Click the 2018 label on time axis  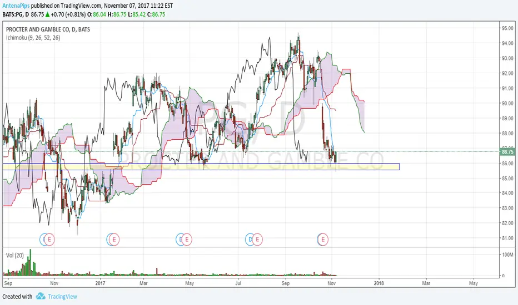tap(378, 283)
